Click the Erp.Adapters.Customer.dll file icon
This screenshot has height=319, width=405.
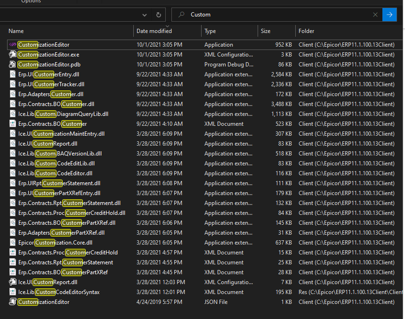point(13,94)
